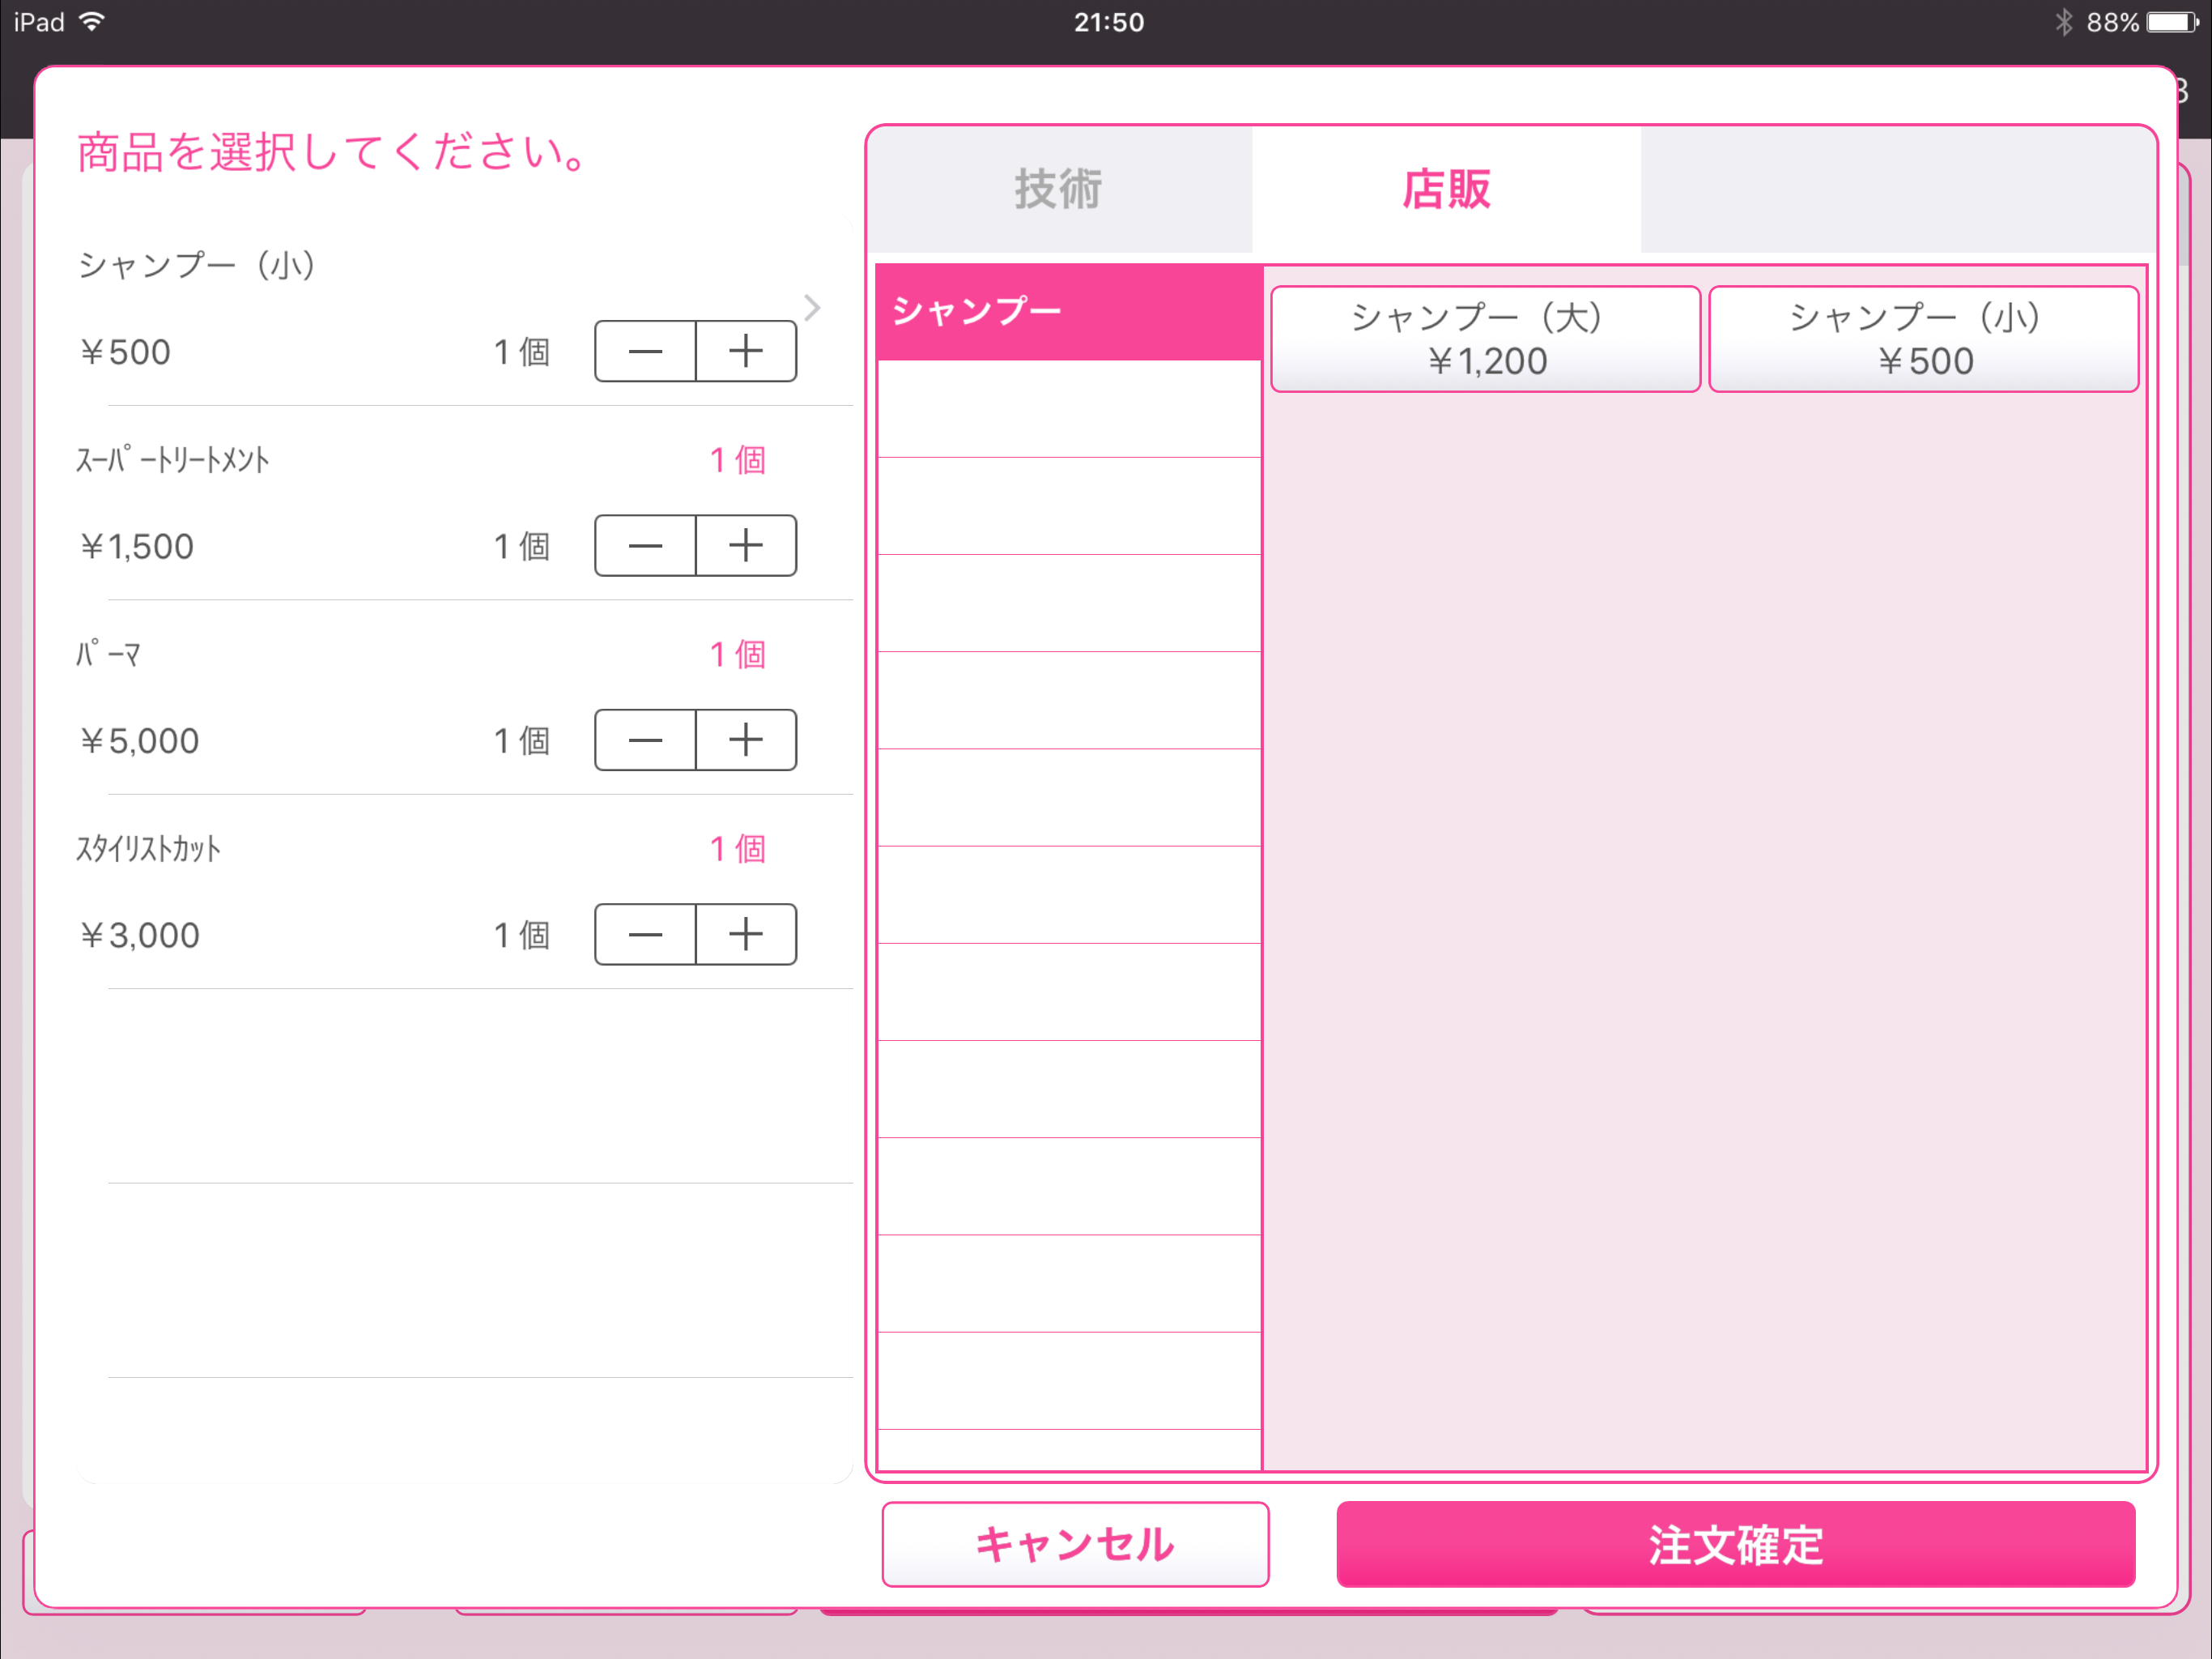
Task: Select the ¥1,500 price text
Action: click(x=137, y=546)
